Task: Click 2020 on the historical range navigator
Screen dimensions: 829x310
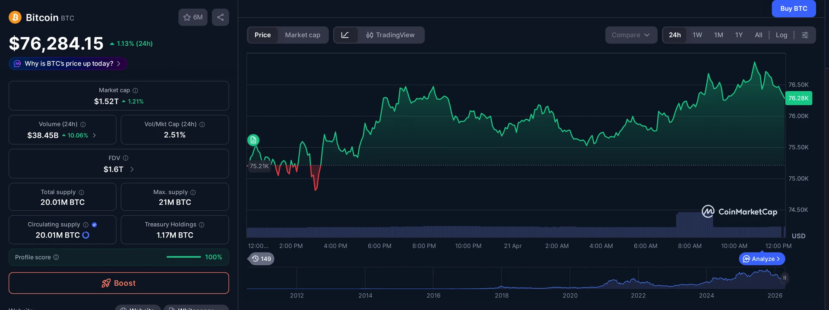Action: point(570,295)
